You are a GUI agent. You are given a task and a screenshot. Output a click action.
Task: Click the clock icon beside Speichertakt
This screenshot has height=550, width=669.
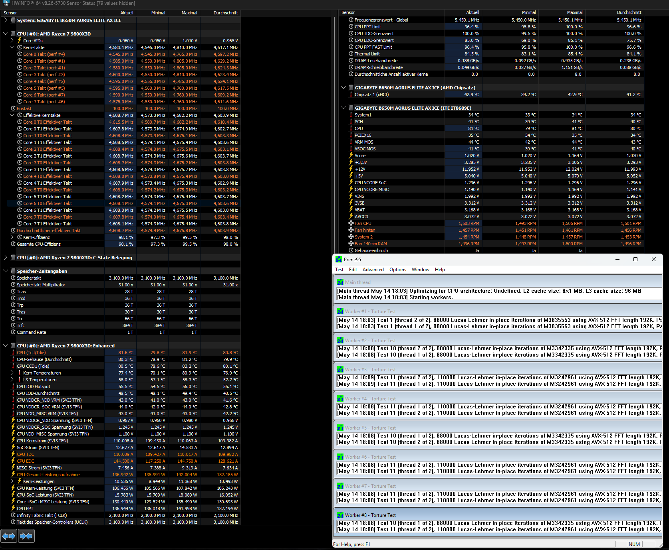(x=13, y=278)
